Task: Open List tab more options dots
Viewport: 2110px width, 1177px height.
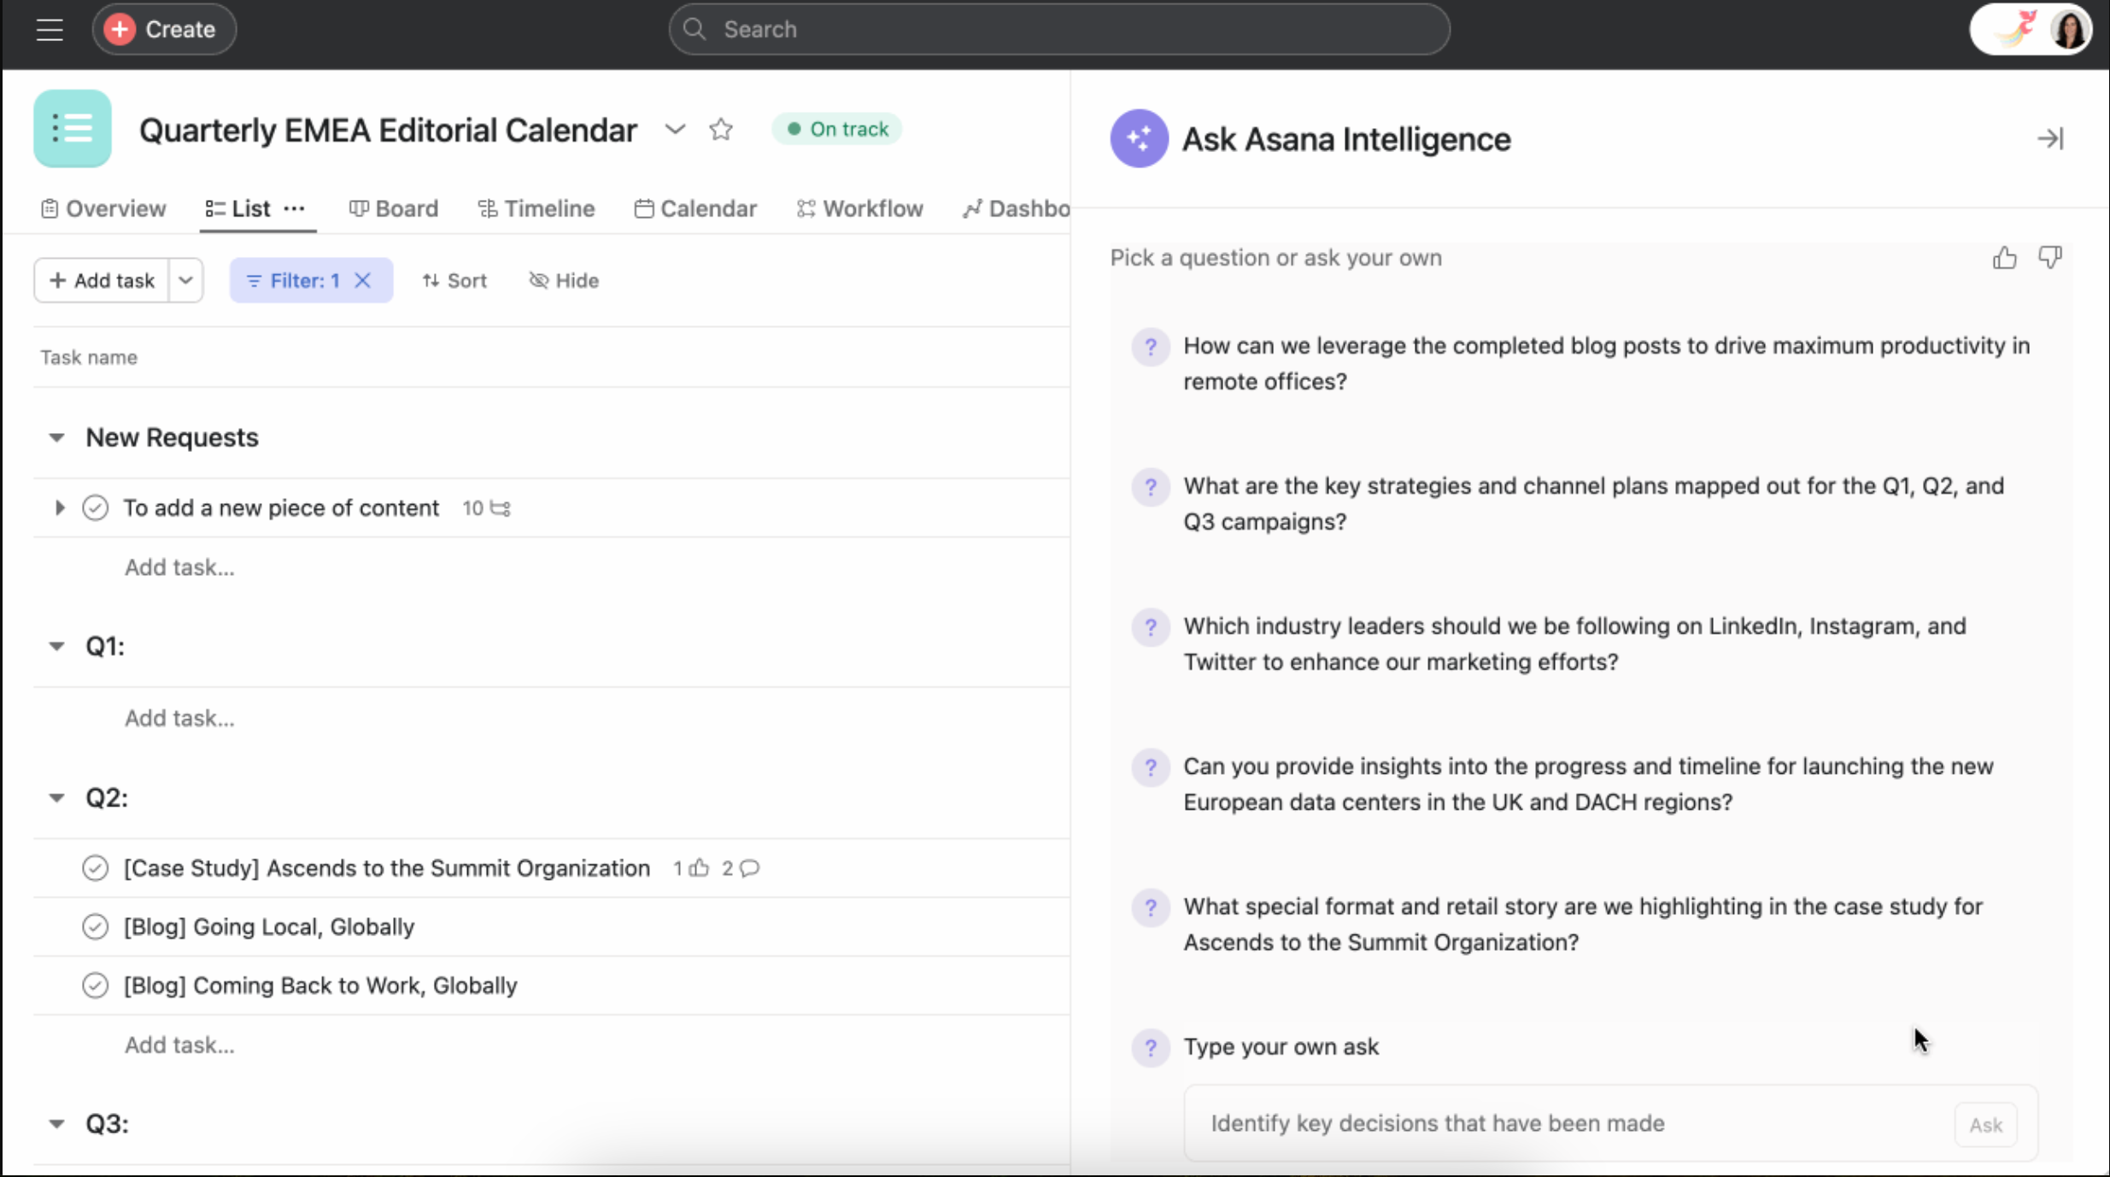Action: [x=295, y=208]
